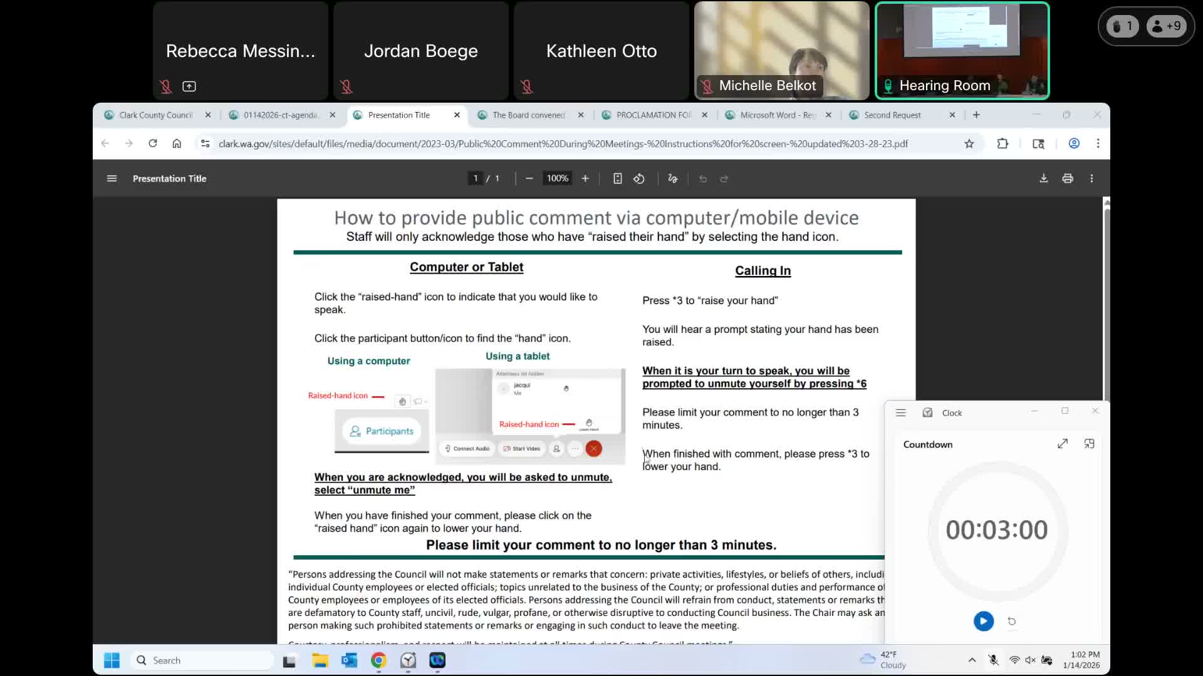The image size is (1203, 676).
Task: Start the 3-minute countdown timer
Action: click(983, 621)
